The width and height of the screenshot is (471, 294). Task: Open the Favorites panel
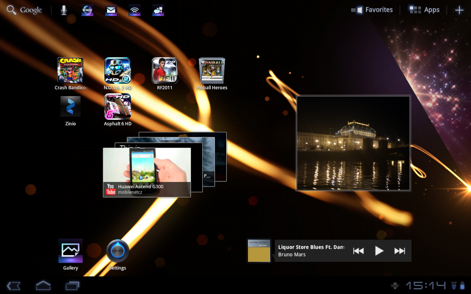[x=372, y=9]
